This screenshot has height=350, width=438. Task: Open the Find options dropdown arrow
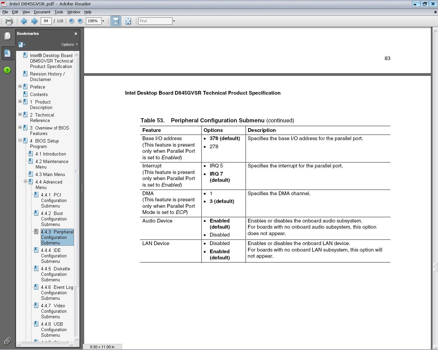tap(174, 21)
